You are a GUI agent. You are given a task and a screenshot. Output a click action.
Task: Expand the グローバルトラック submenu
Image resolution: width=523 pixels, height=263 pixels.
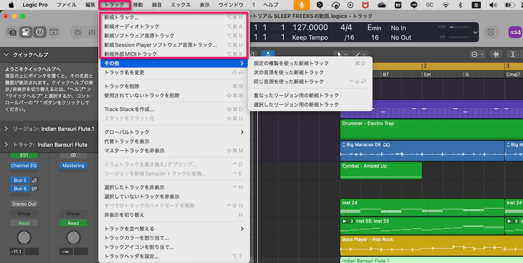tap(174, 132)
